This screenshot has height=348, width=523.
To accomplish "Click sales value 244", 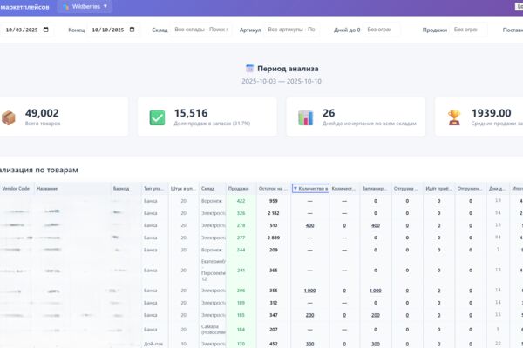I will tap(241, 250).
